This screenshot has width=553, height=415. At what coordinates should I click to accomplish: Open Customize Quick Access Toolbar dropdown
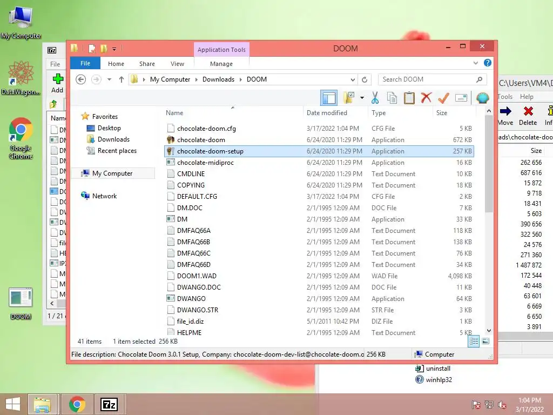(114, 49)
